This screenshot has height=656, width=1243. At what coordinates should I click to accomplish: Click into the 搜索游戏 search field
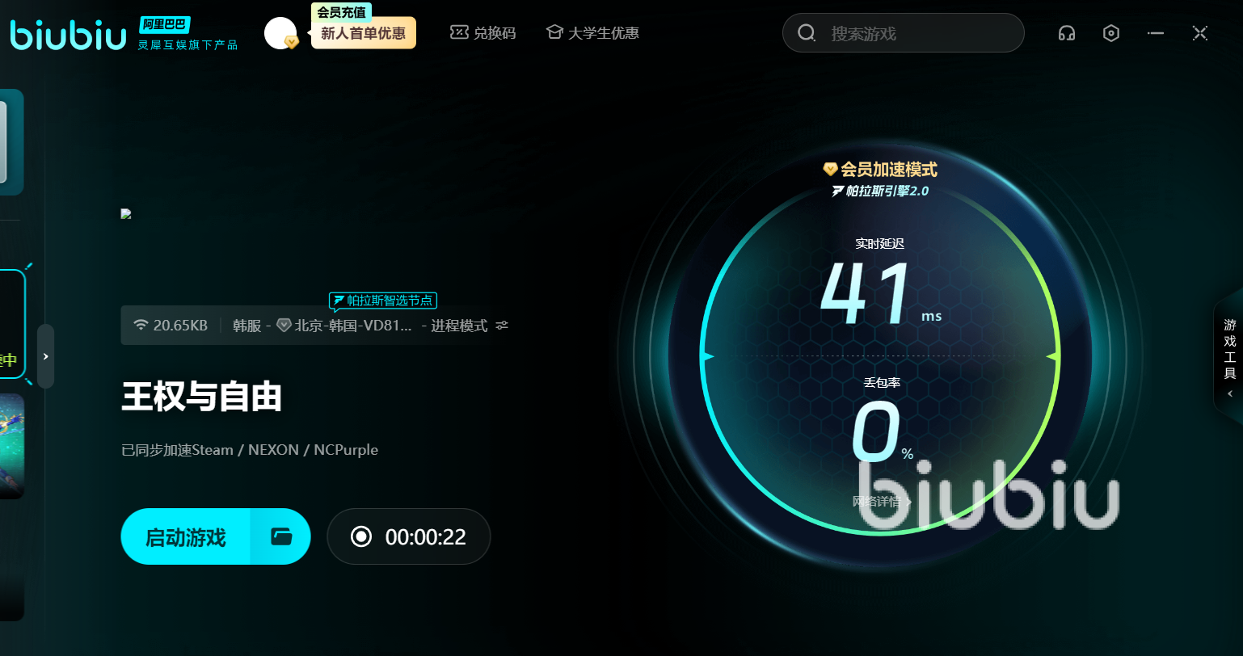[913, 33]
